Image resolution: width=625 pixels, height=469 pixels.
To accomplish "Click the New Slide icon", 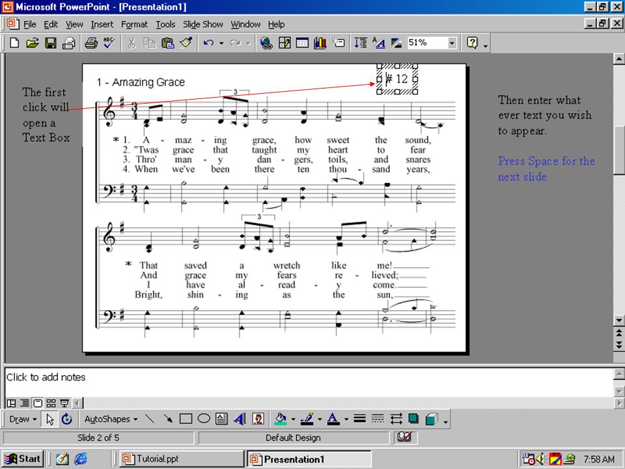I will pyautogui.click(x=339, y=43).
